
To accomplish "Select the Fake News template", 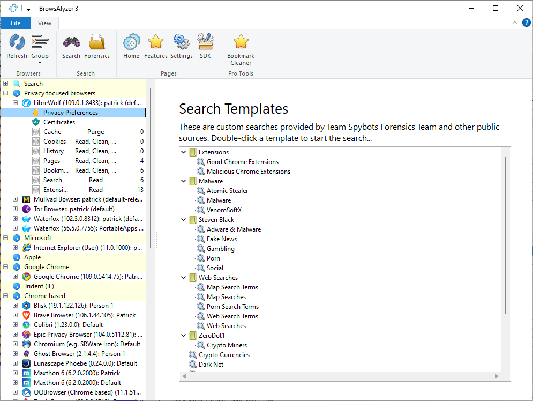I will 222,239.
